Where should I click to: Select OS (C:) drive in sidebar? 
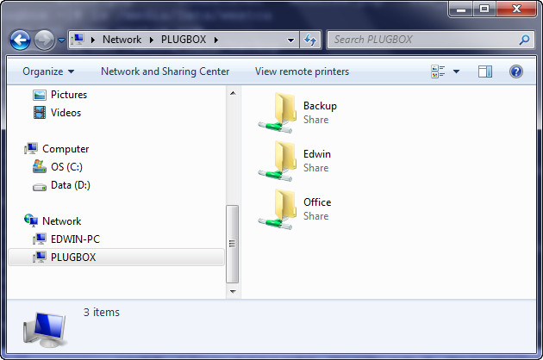pyautogui.click(x=66, y=166)
